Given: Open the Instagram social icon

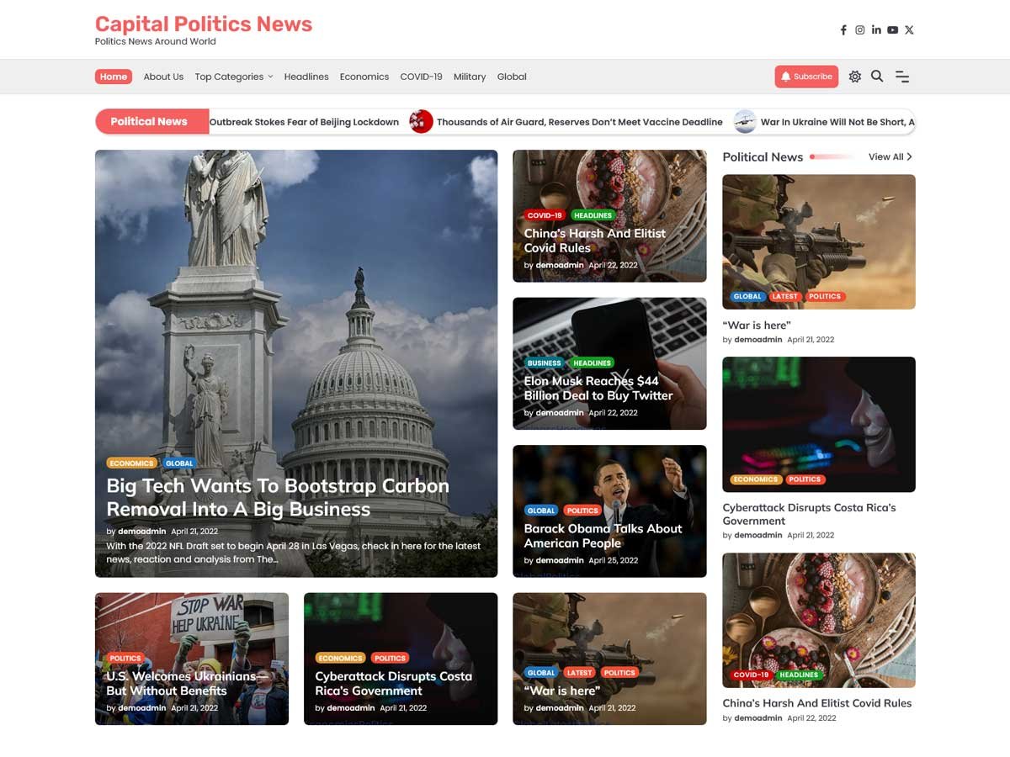Looking at the screenshot, I should coord(860,30).
